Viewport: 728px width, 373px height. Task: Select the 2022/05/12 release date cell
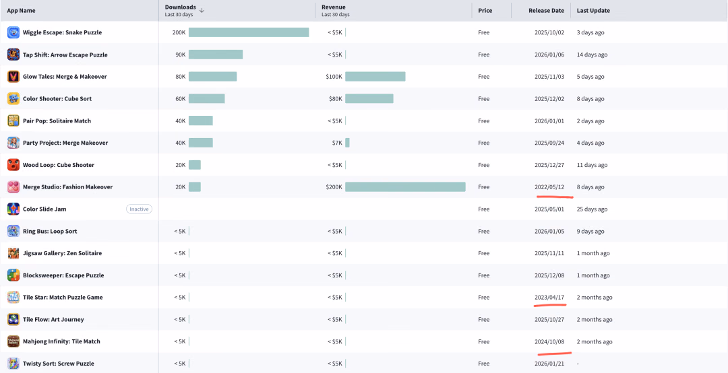click(549, 187)
